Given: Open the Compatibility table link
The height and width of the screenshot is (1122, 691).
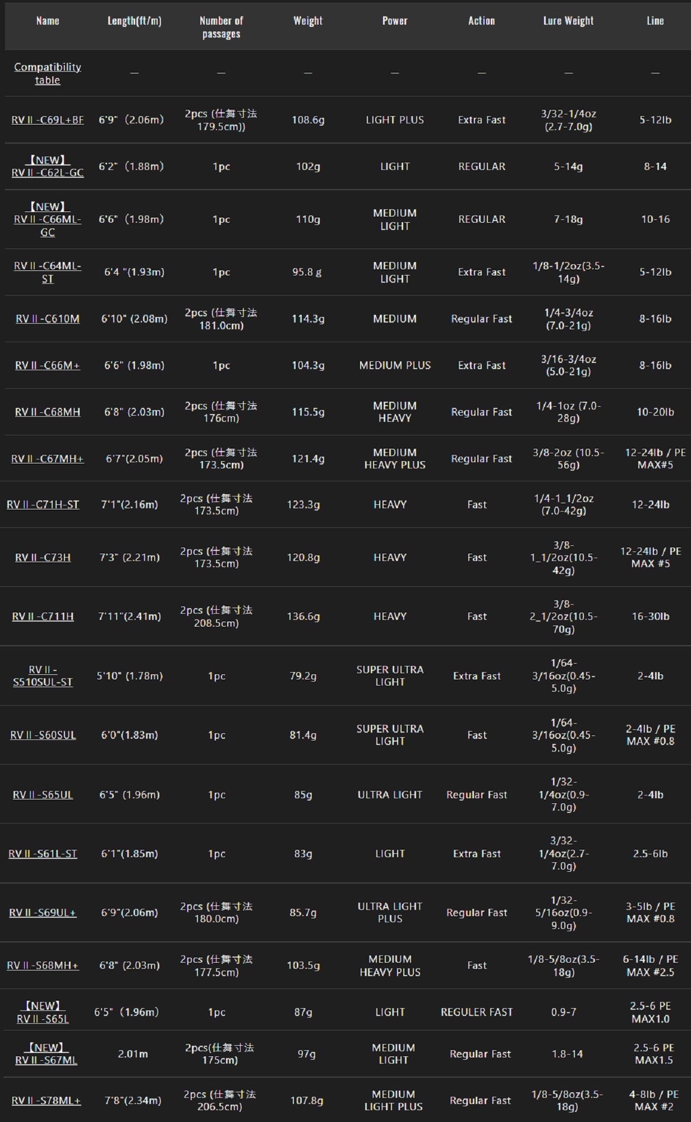Looking at the screenshot, I should tap(48, 73).
